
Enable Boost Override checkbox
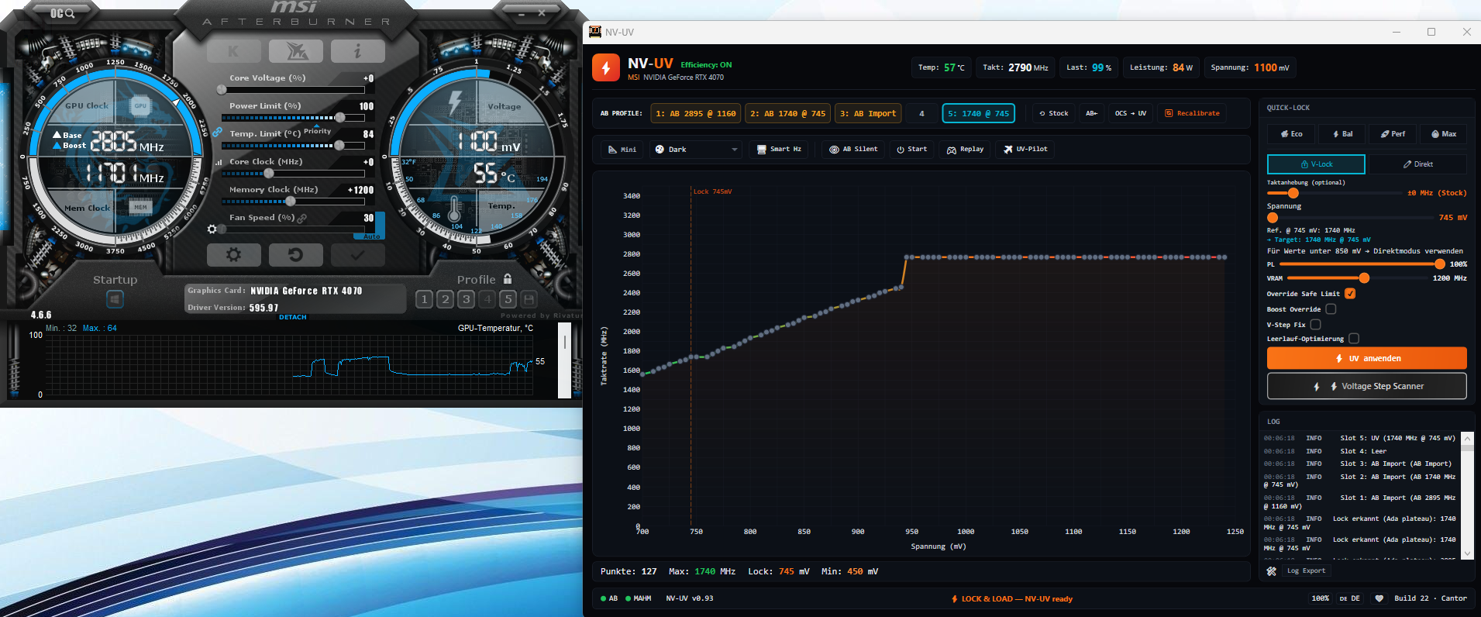1331,309
